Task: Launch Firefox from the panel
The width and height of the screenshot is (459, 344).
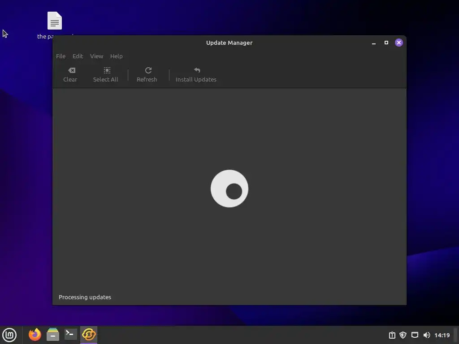Action: coord(35,335)
